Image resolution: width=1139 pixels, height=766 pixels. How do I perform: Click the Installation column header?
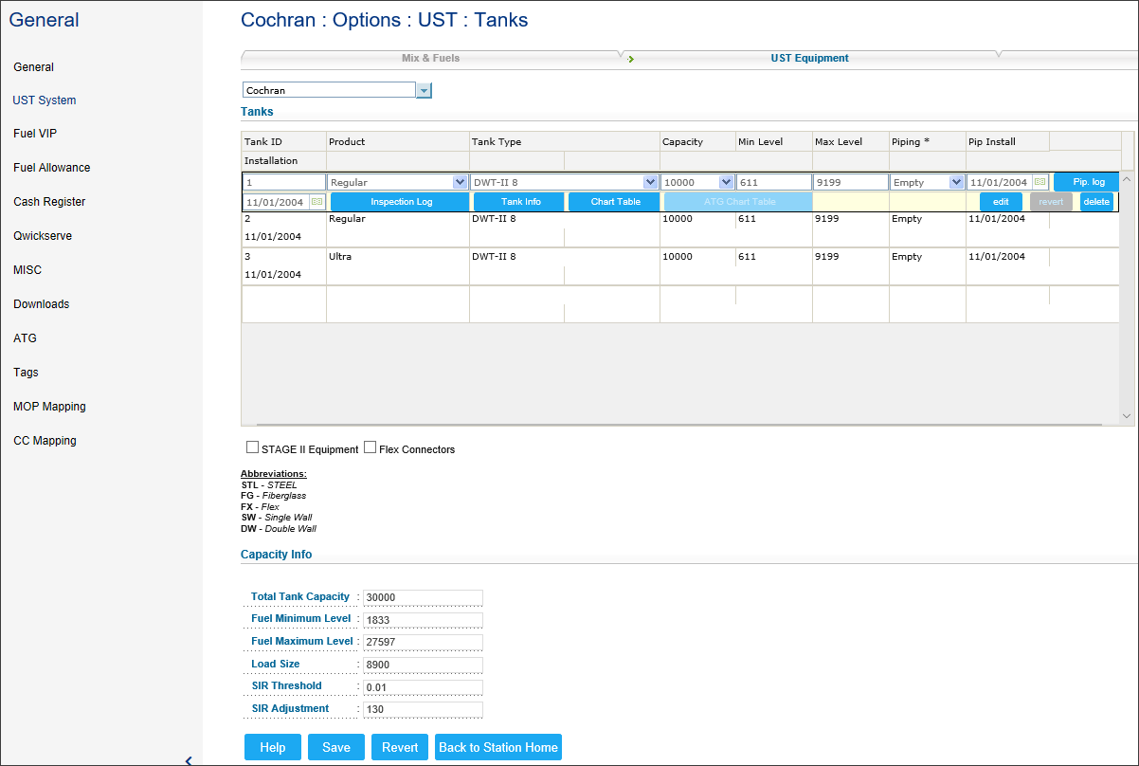click(284, 161)
